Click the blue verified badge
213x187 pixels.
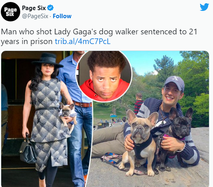[x=51, y=8]
